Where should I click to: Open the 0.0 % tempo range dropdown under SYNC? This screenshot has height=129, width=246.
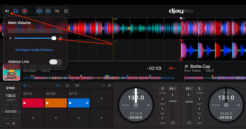tap(12, 100)
